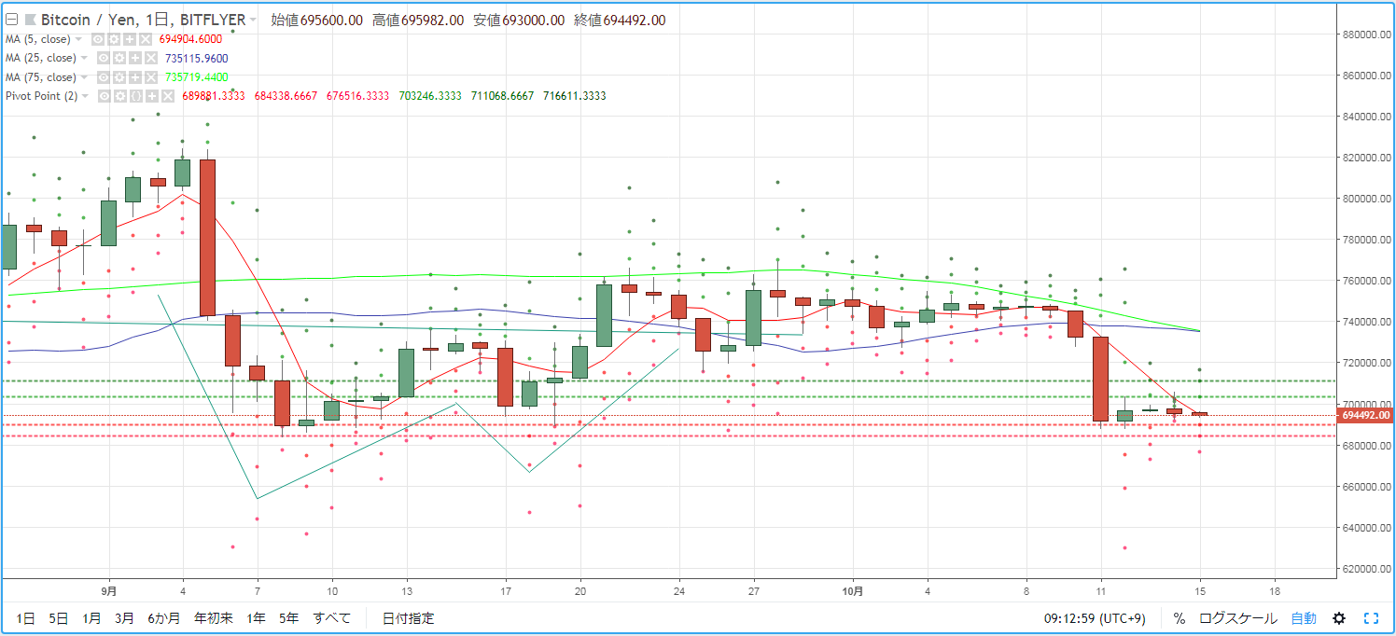The width and height of the screenshot is (1396, 636).
Task: Open Pivot Point (2) dropdown arrow
Action: pyautogui.click(x=85, y=96)
